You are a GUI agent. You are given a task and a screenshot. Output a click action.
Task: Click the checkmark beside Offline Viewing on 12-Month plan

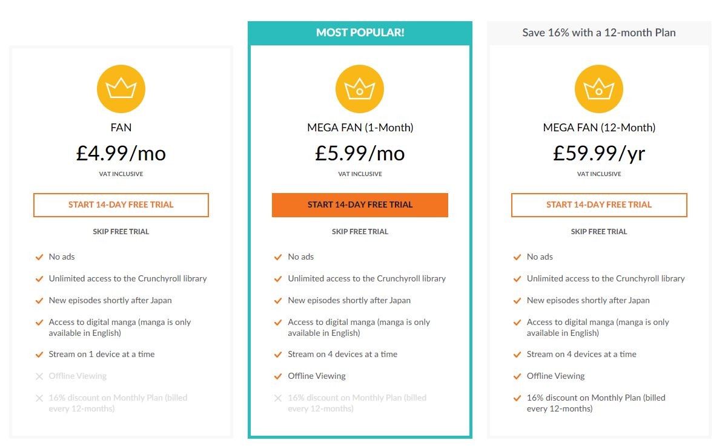tap(516, 376)
